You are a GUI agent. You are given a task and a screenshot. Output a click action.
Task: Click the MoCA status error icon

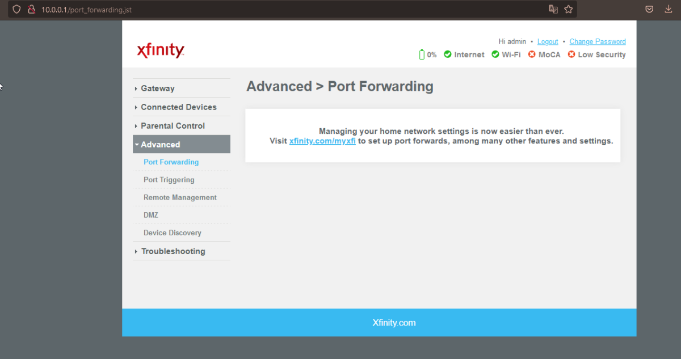coord(532,54)
